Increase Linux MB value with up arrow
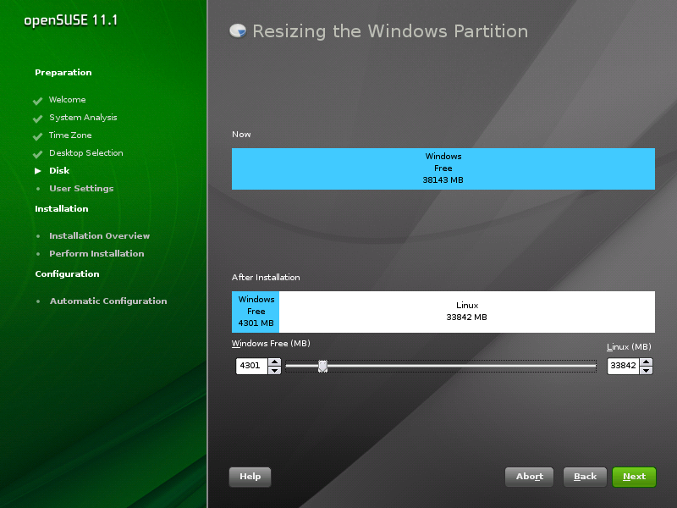Image resolution: width=677 pixels, height=508 pixels. coord(646,362)
